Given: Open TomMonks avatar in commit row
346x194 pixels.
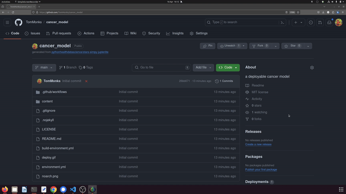Looking at the screenshot, I should (x=39, y=81).
